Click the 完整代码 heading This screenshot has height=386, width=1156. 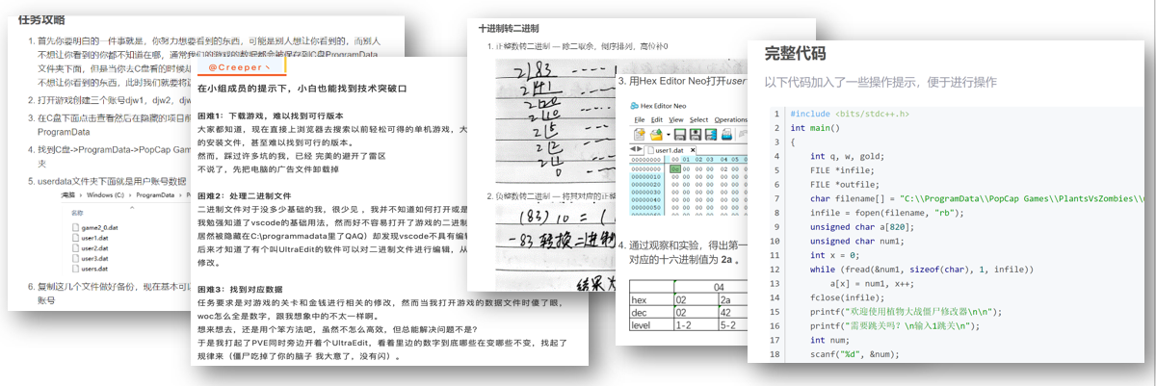795,54
